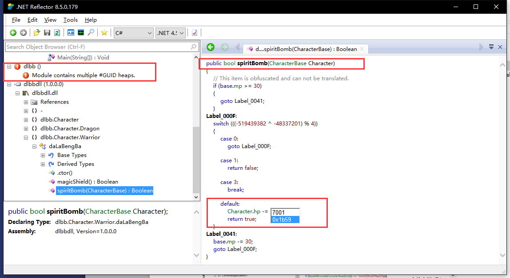Image resolution: width=510 pixels, height=278 pixels.
Task: Click the green waveform monitor toolbar icon
Action: 81,32
